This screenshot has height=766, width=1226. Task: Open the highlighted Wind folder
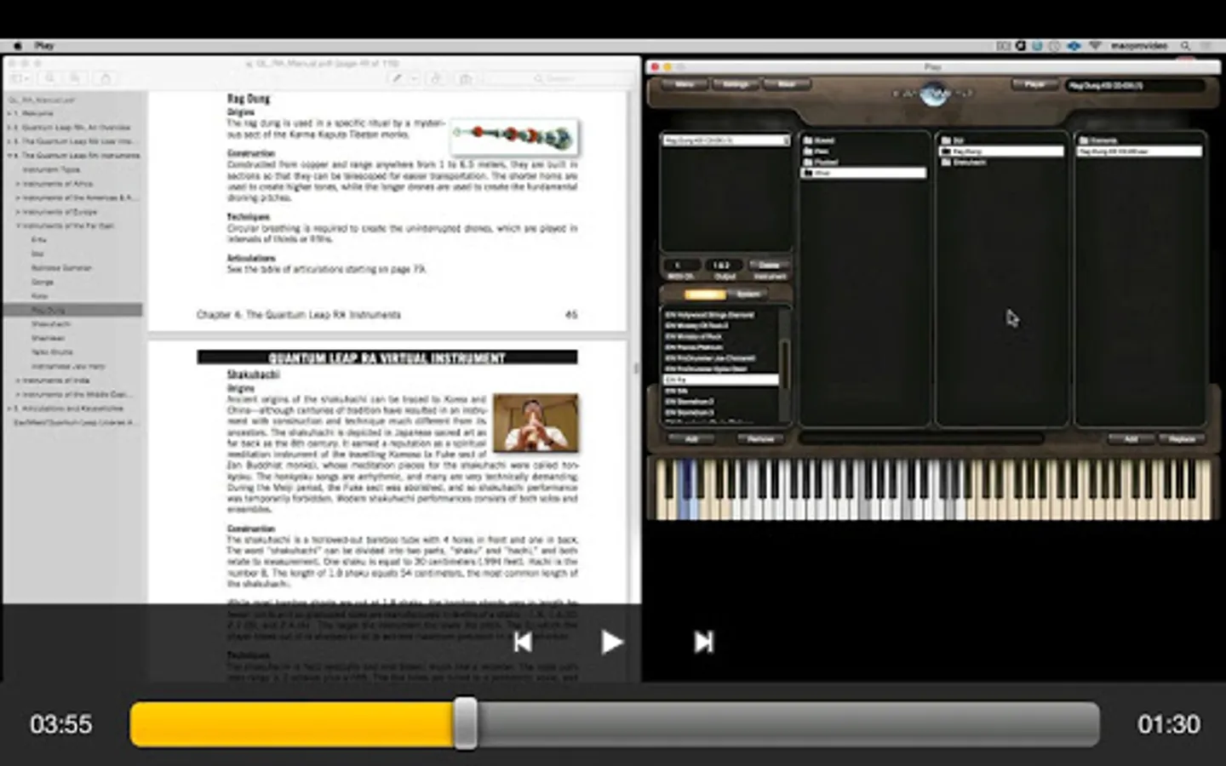coord(863,173)
